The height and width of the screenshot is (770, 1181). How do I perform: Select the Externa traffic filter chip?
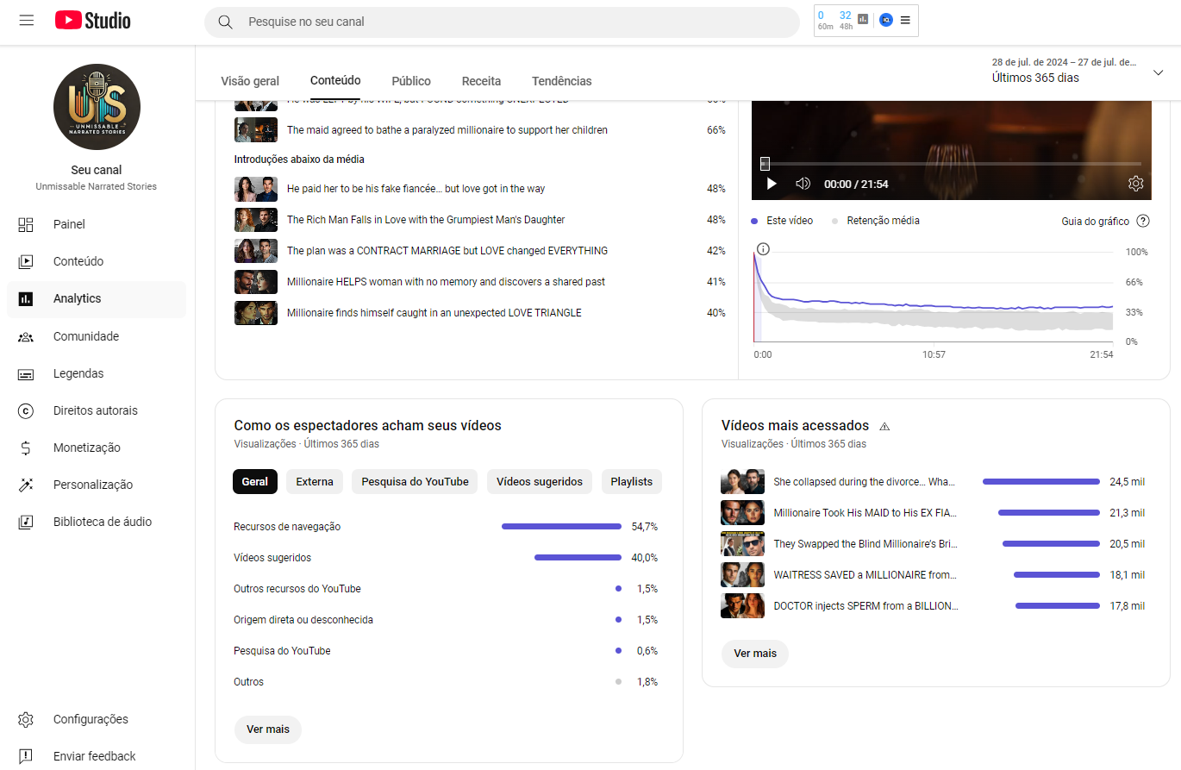point(315,482)
